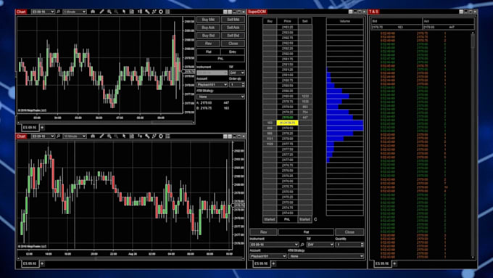The image size is (493, 278).
Task: Open SuperDOM Instrument dropdown
Action: 274,245
